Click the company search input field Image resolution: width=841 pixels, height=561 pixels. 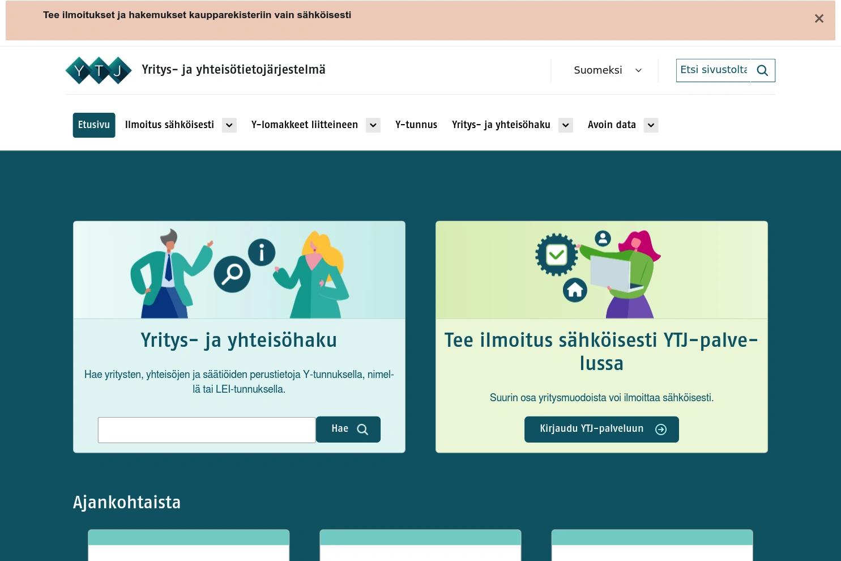[x=206, y=430]
